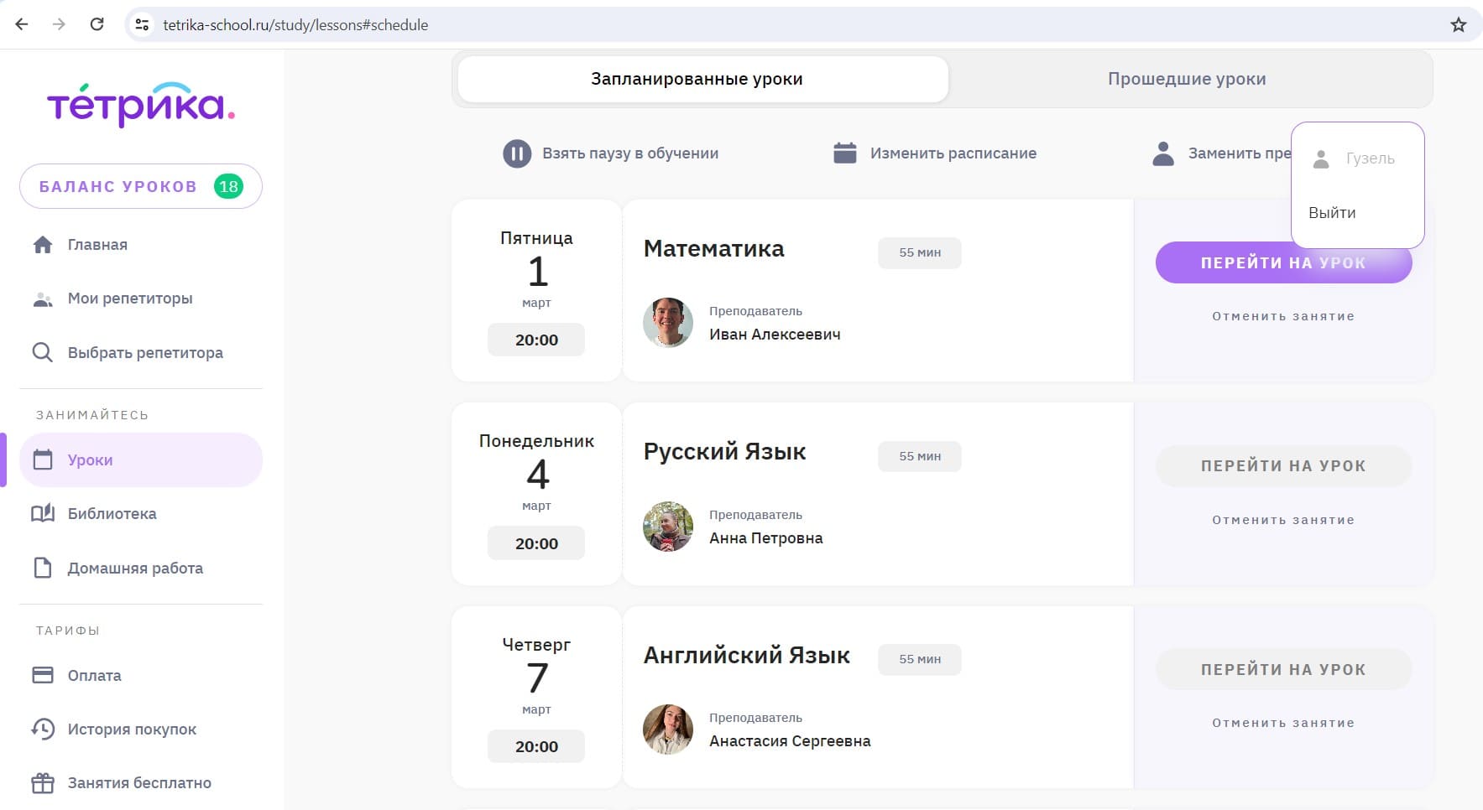This screenshot has width=1483, height=810.
Task: Click Иван Алексеевич's avatar photo
Action: [x=668, y=323]
